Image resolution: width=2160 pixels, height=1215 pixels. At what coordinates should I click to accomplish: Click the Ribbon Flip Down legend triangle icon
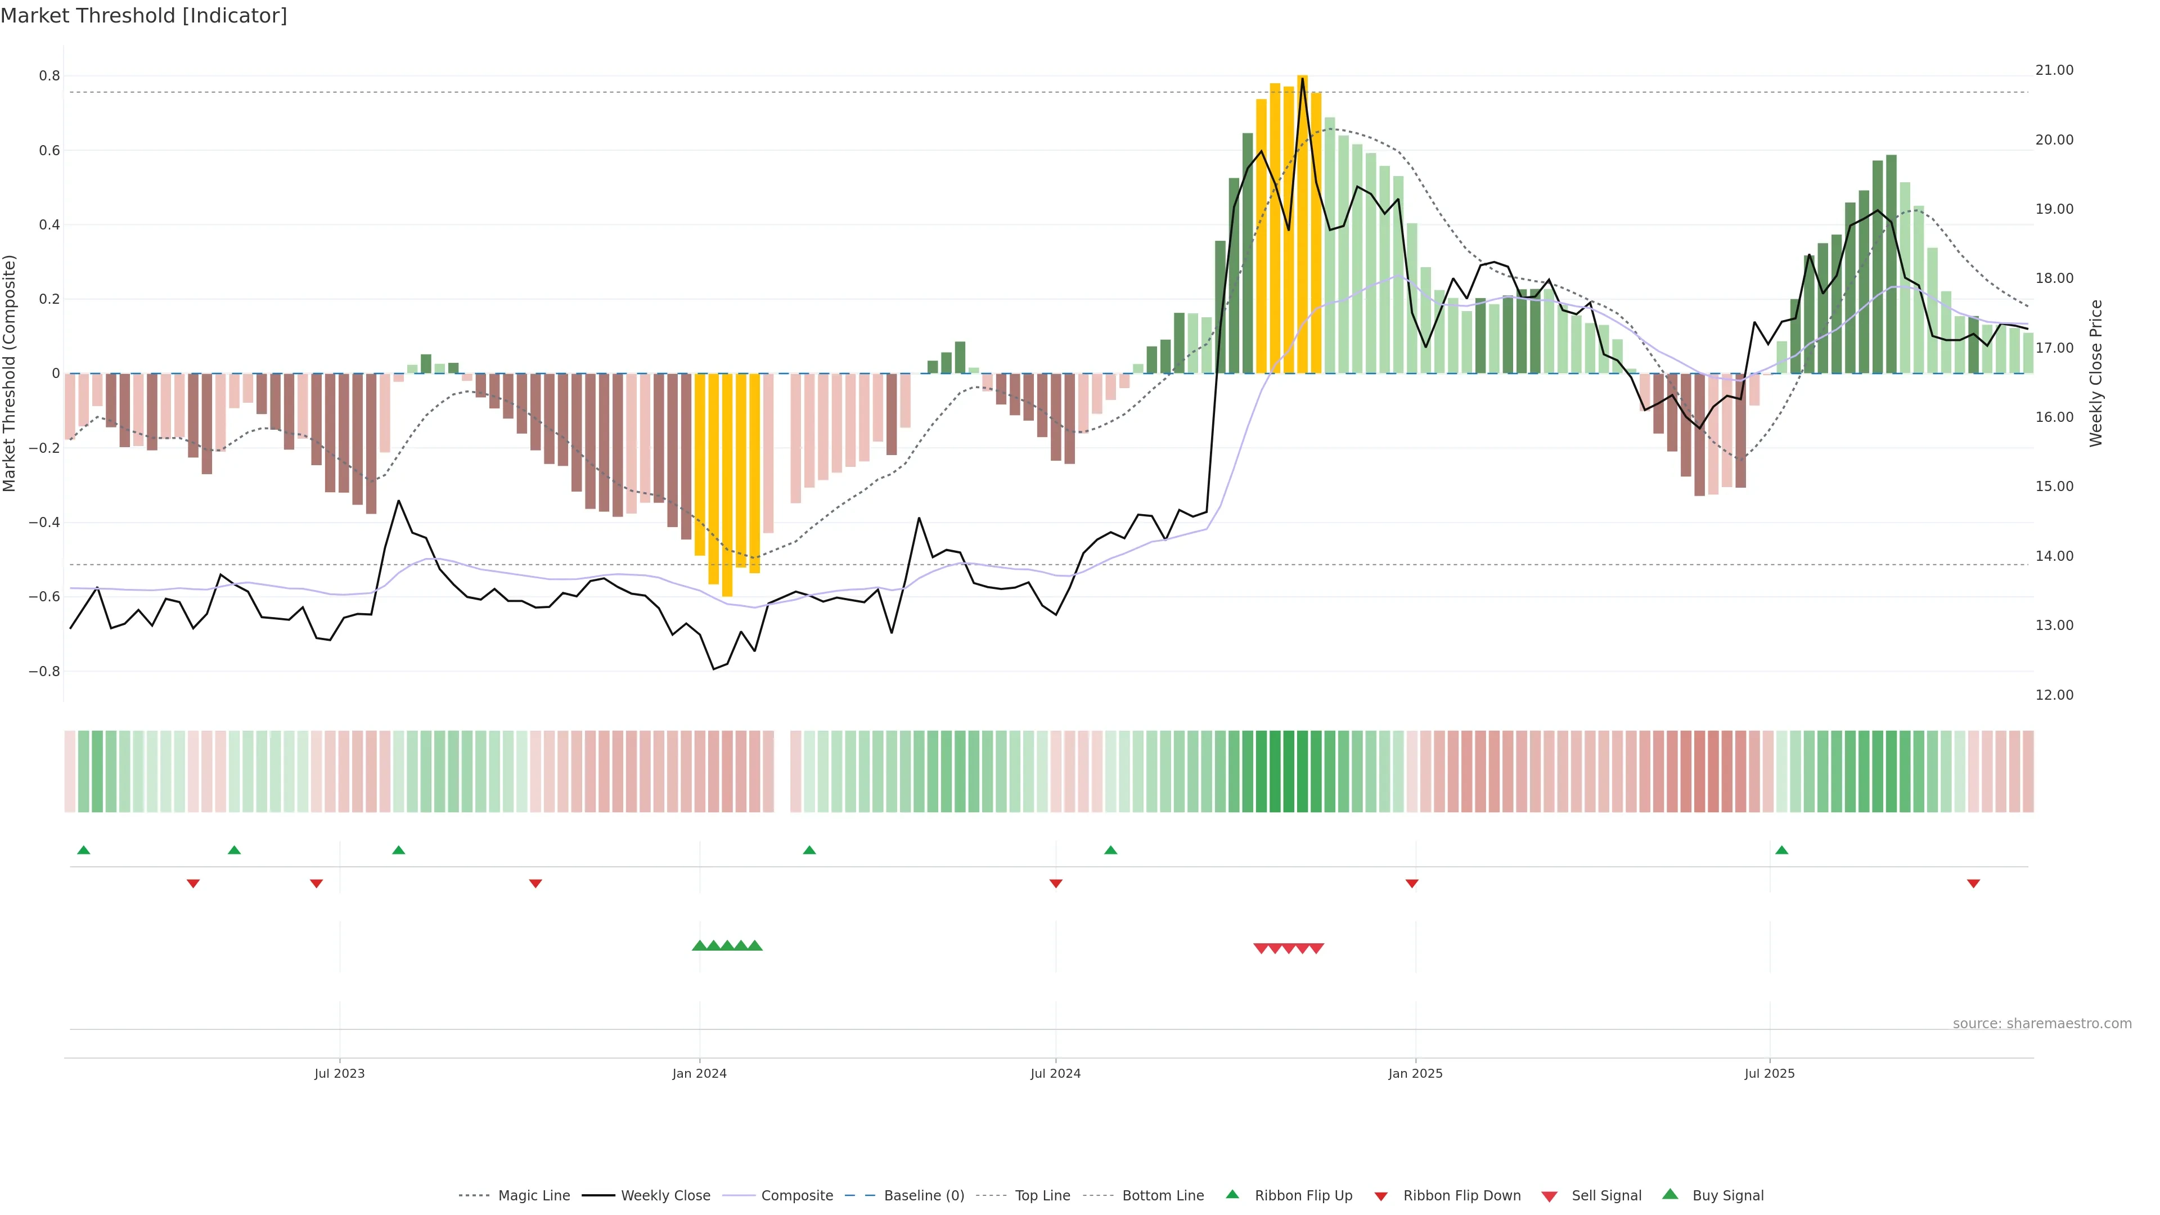pyautogui.click(x=1381, y=1196)
